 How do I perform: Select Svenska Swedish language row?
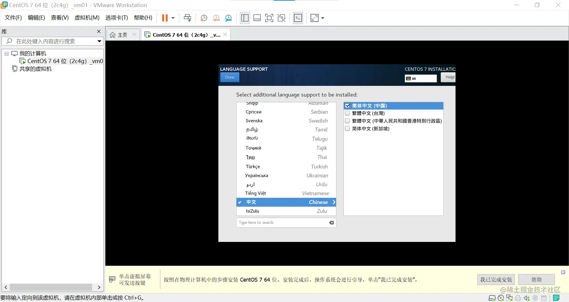286,121
